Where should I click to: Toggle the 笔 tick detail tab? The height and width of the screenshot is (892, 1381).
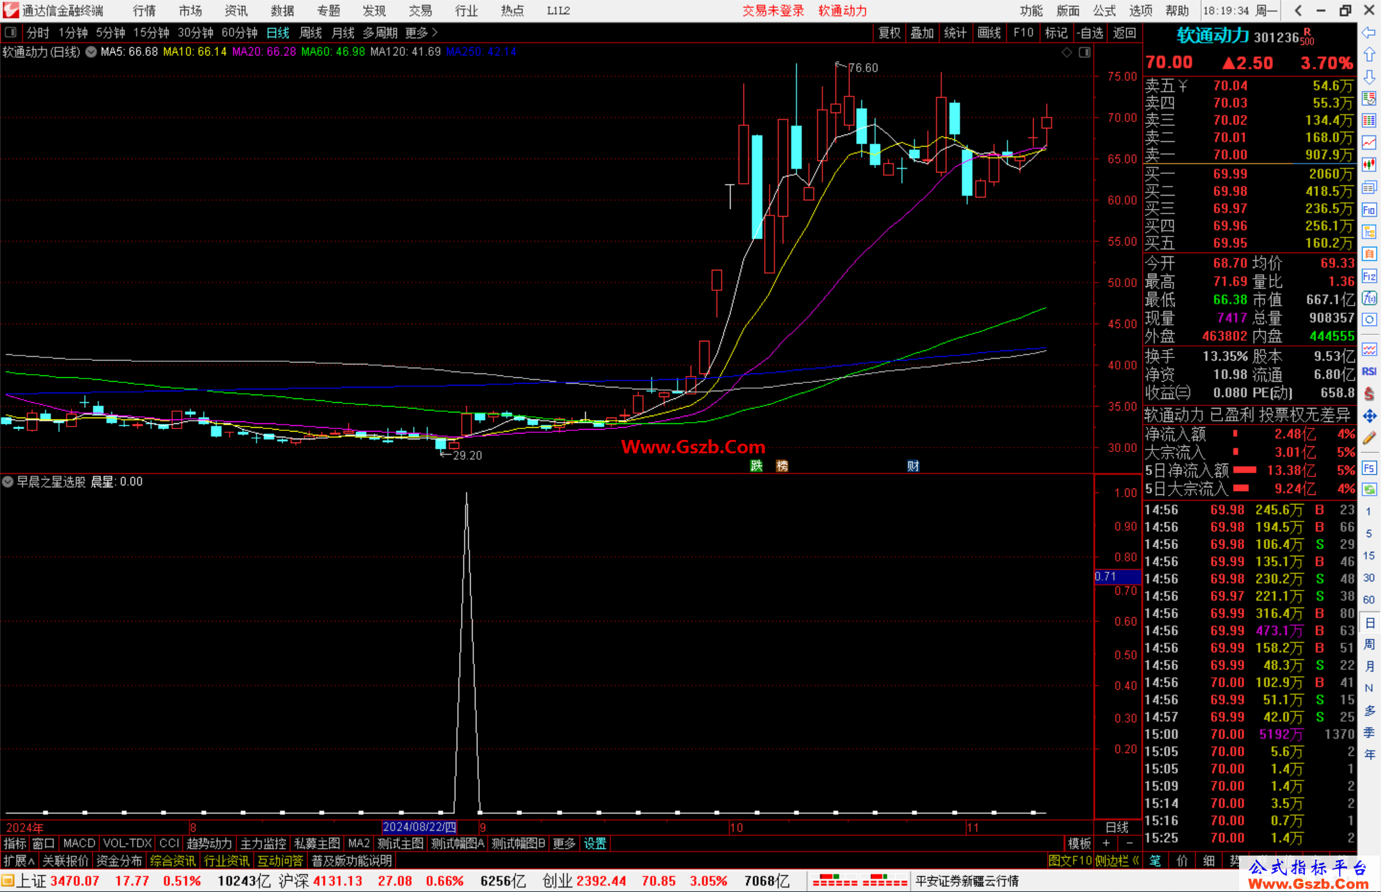tap(1155, 861)
